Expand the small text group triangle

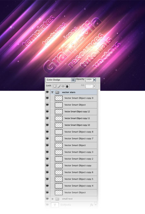tap(53, 199)
